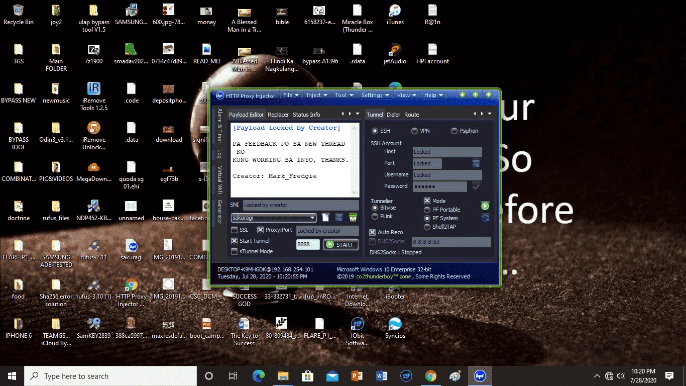The width and height of the screenshot is (686, 386).
Task: Select the Syncios desktop icon
Action: (x=395, y=328)
